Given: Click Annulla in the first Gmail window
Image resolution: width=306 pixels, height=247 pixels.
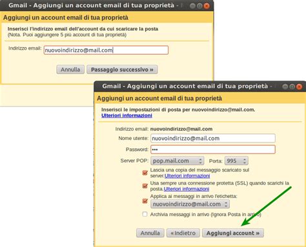Looking at the screenshot, I should (70, 70).
